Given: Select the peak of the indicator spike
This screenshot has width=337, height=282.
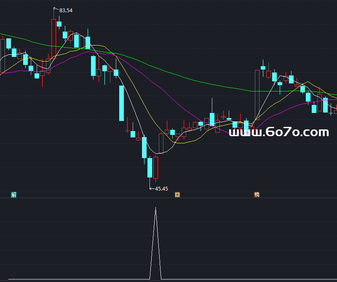Looking at the screenshot, I should point(155,207).
